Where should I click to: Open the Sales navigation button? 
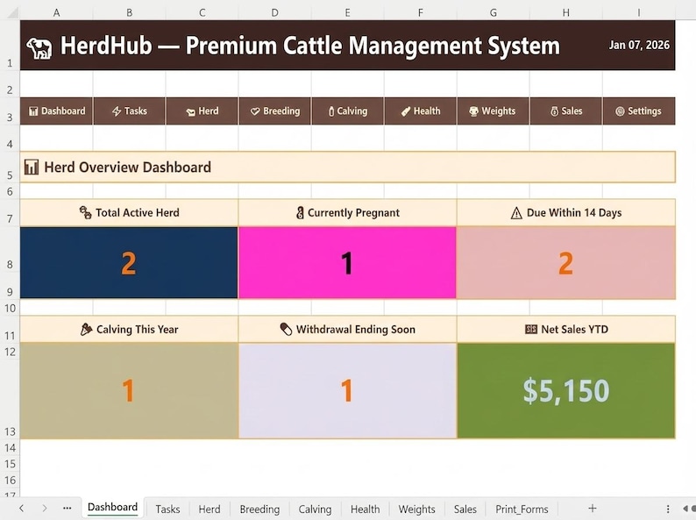click(x=566, y=111)
